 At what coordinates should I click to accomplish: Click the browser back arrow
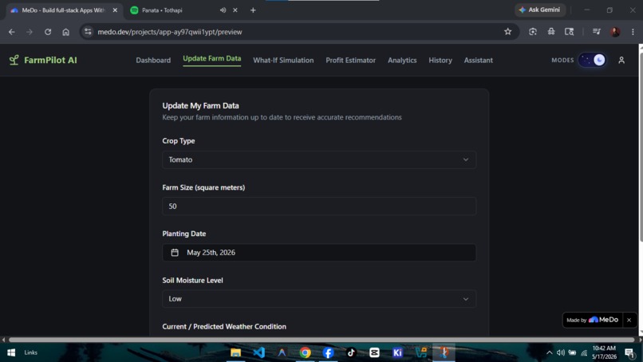[11, 32]
